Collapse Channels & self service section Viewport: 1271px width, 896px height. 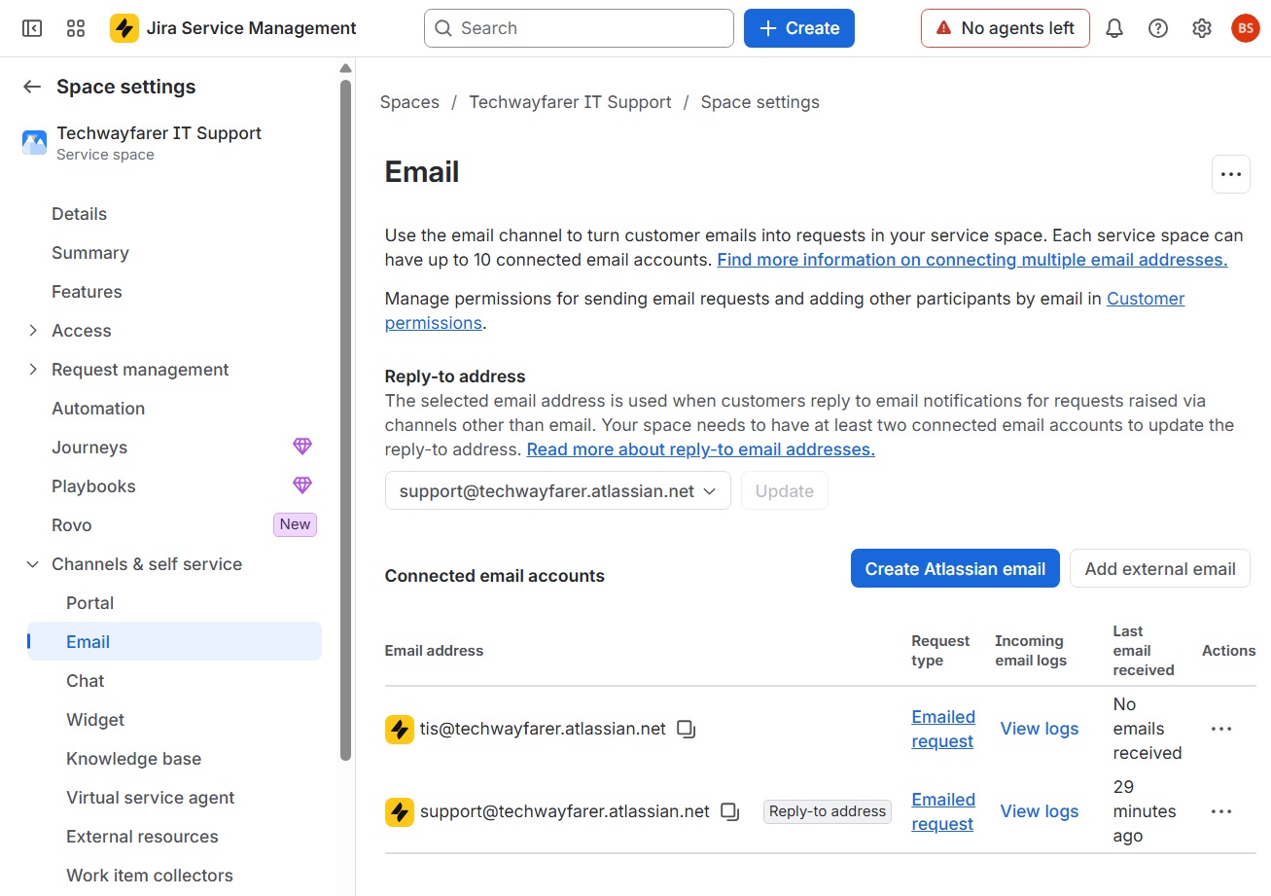point(33,564)
